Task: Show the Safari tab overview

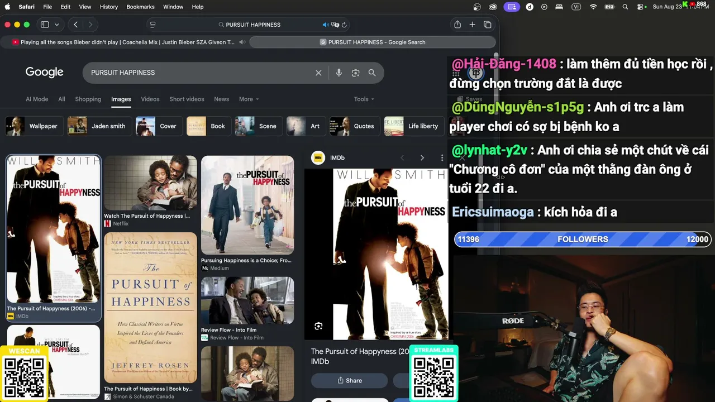Action: pyautogui.click(x=488, y=25)
